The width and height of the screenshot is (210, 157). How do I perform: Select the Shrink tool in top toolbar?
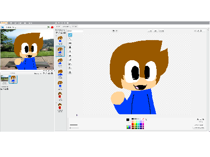tap(65, 23)
